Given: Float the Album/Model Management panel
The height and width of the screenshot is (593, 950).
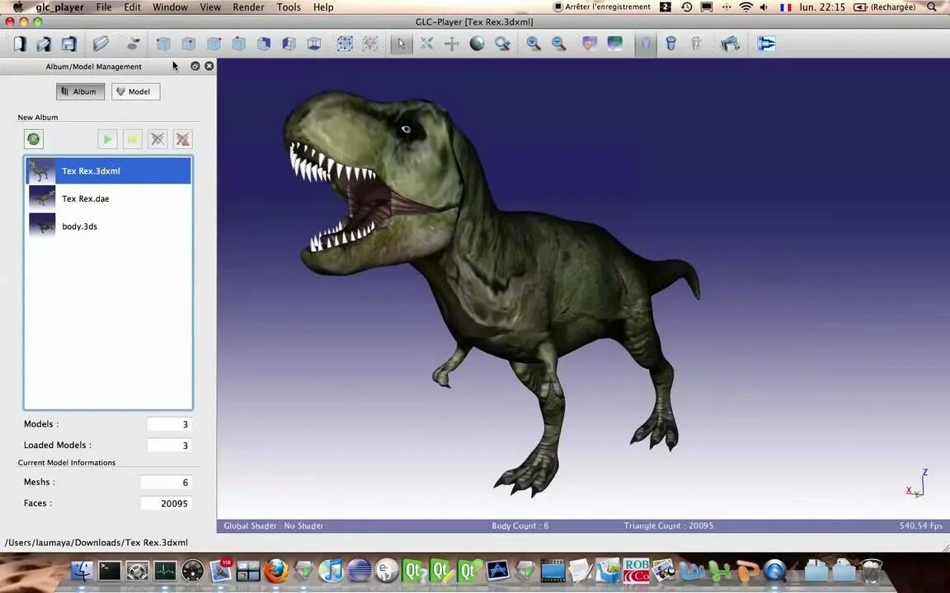Looking at the screenshot, I should coord(195,66).
